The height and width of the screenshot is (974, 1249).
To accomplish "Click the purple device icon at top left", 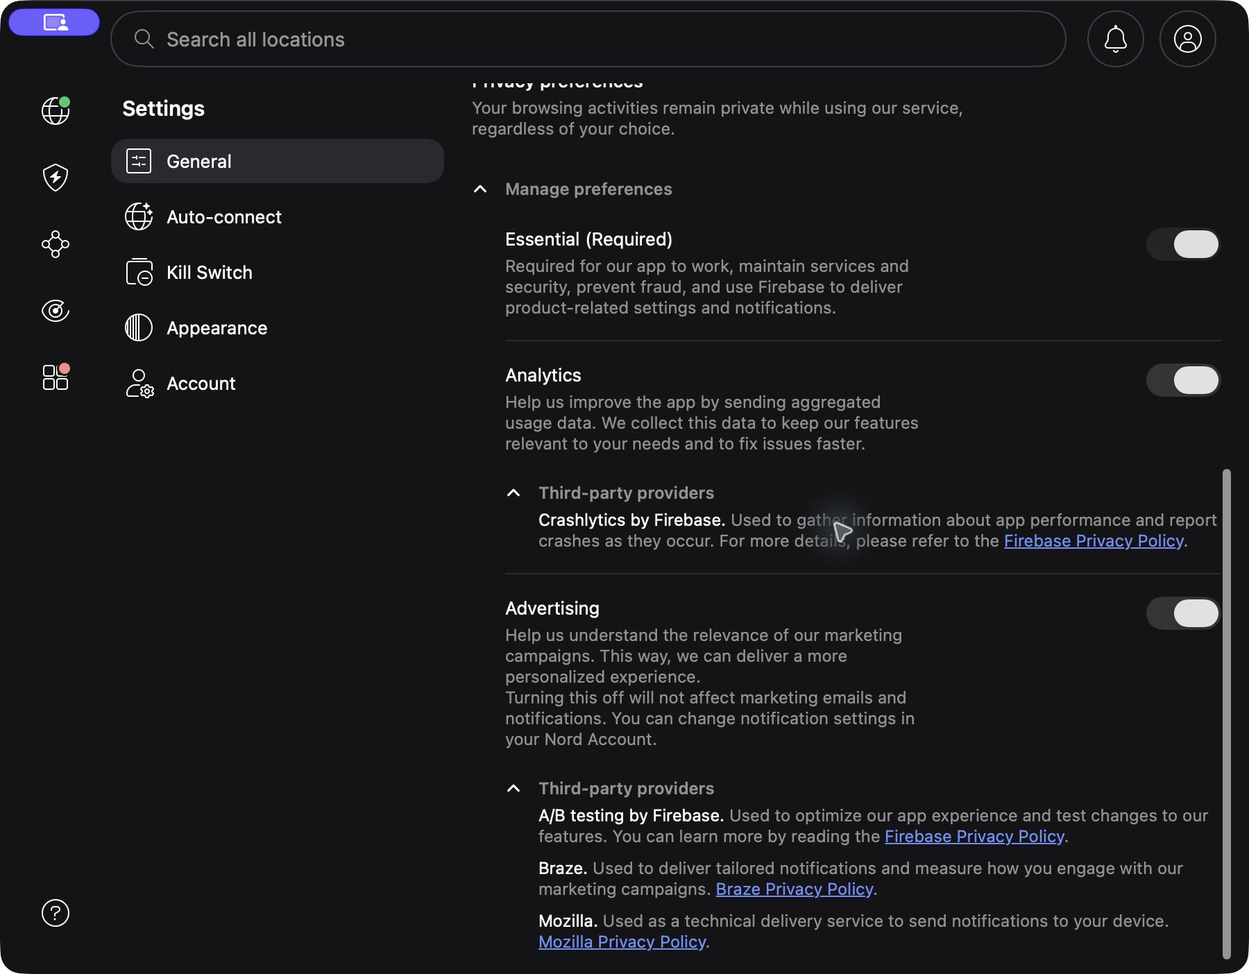I will [x=54, y=22].
